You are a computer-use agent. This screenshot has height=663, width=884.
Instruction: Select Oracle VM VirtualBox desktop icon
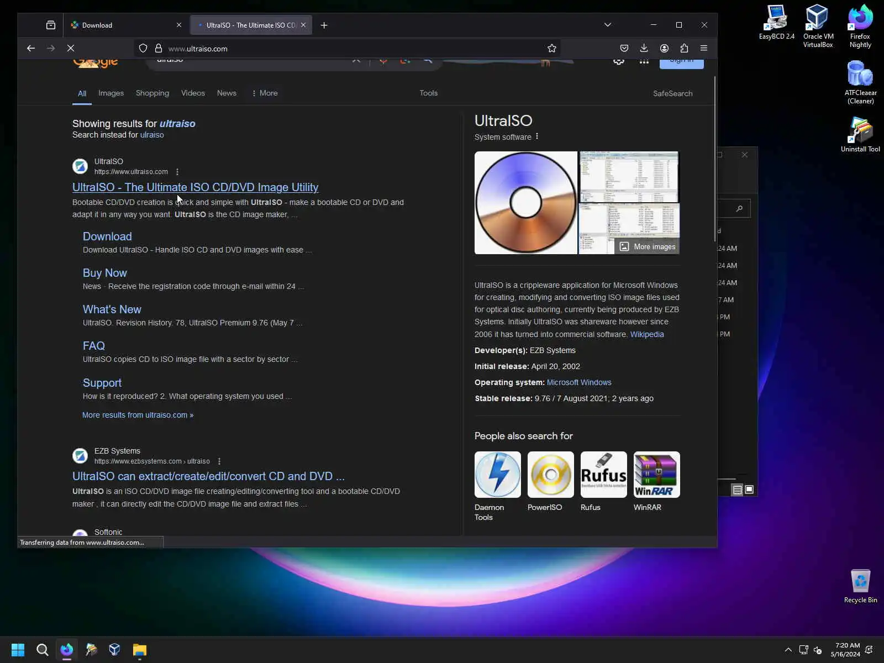(x=818, y=26)
